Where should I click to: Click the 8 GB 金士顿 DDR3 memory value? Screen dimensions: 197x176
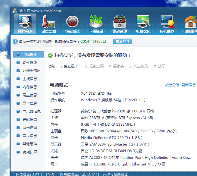click(x=108, y=124)
